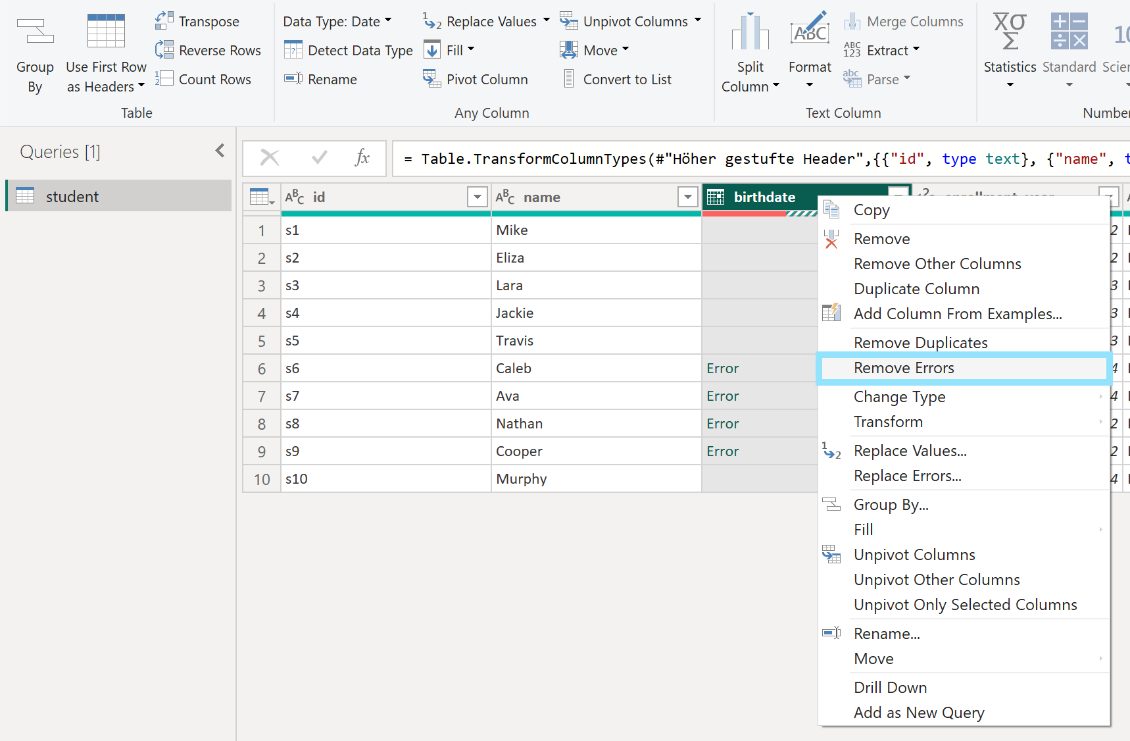Confirm formula with the checkmark icon
This screenshot has height=741, width=1130.
(320, 158)
